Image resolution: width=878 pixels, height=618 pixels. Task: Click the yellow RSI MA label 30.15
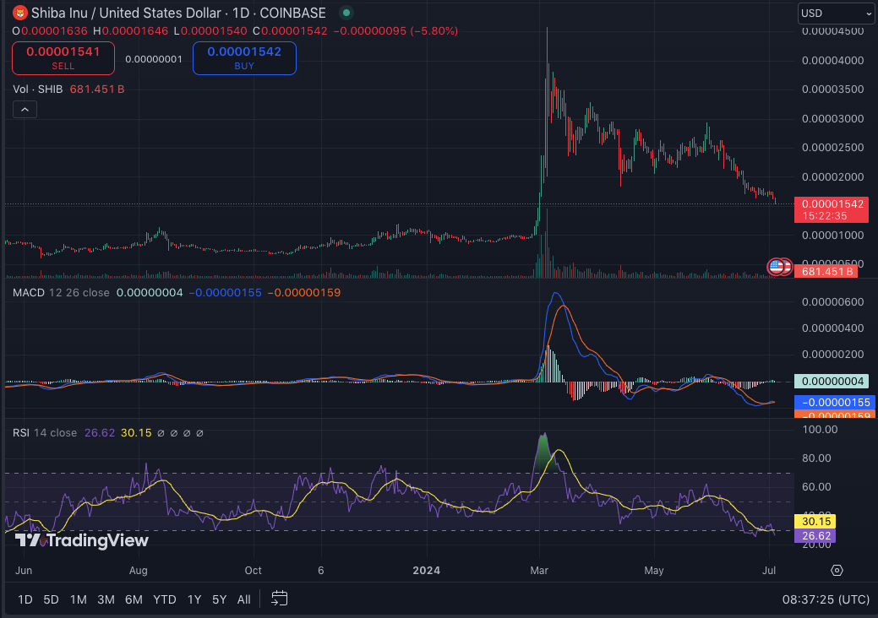pos(816,521)
